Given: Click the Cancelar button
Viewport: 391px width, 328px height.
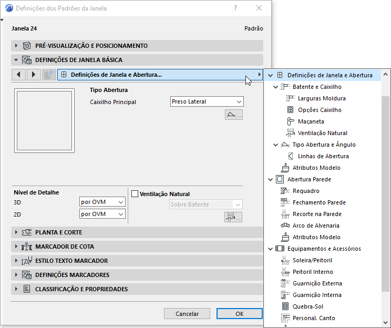Looking at the screenshot, I should click(187, 313).
